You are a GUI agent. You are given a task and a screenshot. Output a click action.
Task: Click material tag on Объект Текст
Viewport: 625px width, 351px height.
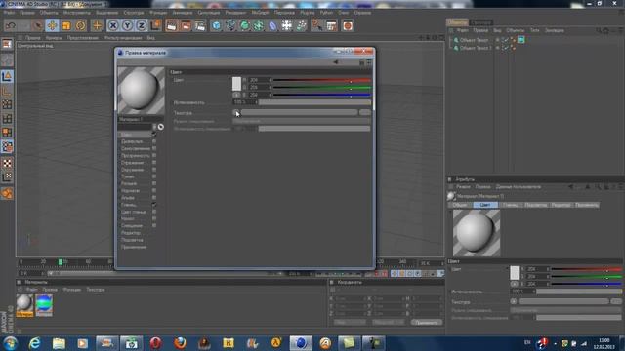[x=521, y=40]
